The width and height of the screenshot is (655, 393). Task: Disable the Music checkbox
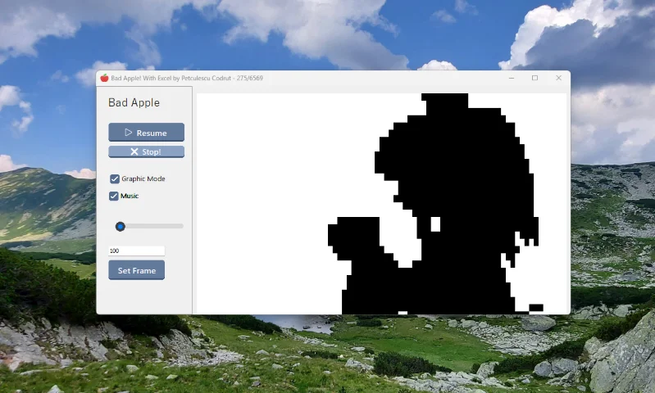[x=114, y=196]
